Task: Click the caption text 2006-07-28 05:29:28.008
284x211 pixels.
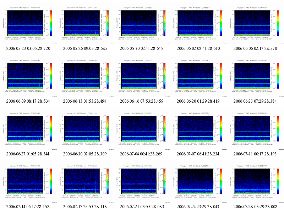Action: coord(255,207)
